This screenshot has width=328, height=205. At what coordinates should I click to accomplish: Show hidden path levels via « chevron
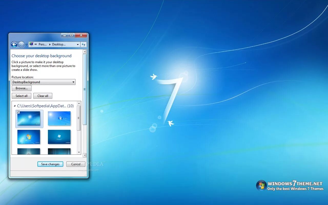tap(36, 44)
